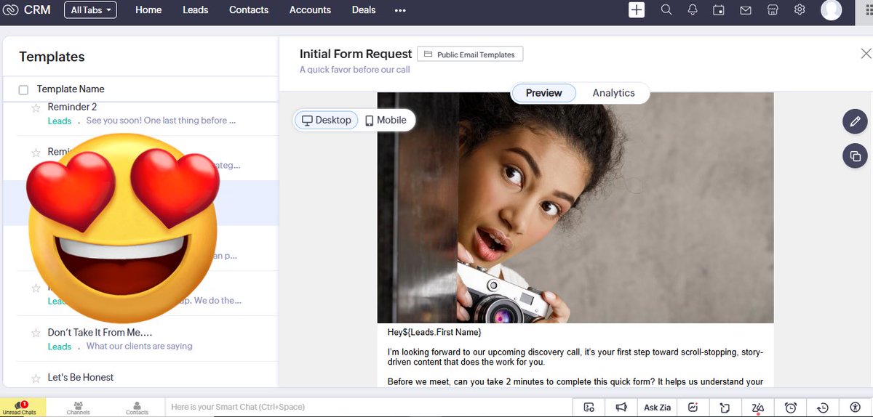
Task: Open the recent items history icon
Action: (823, 408)
